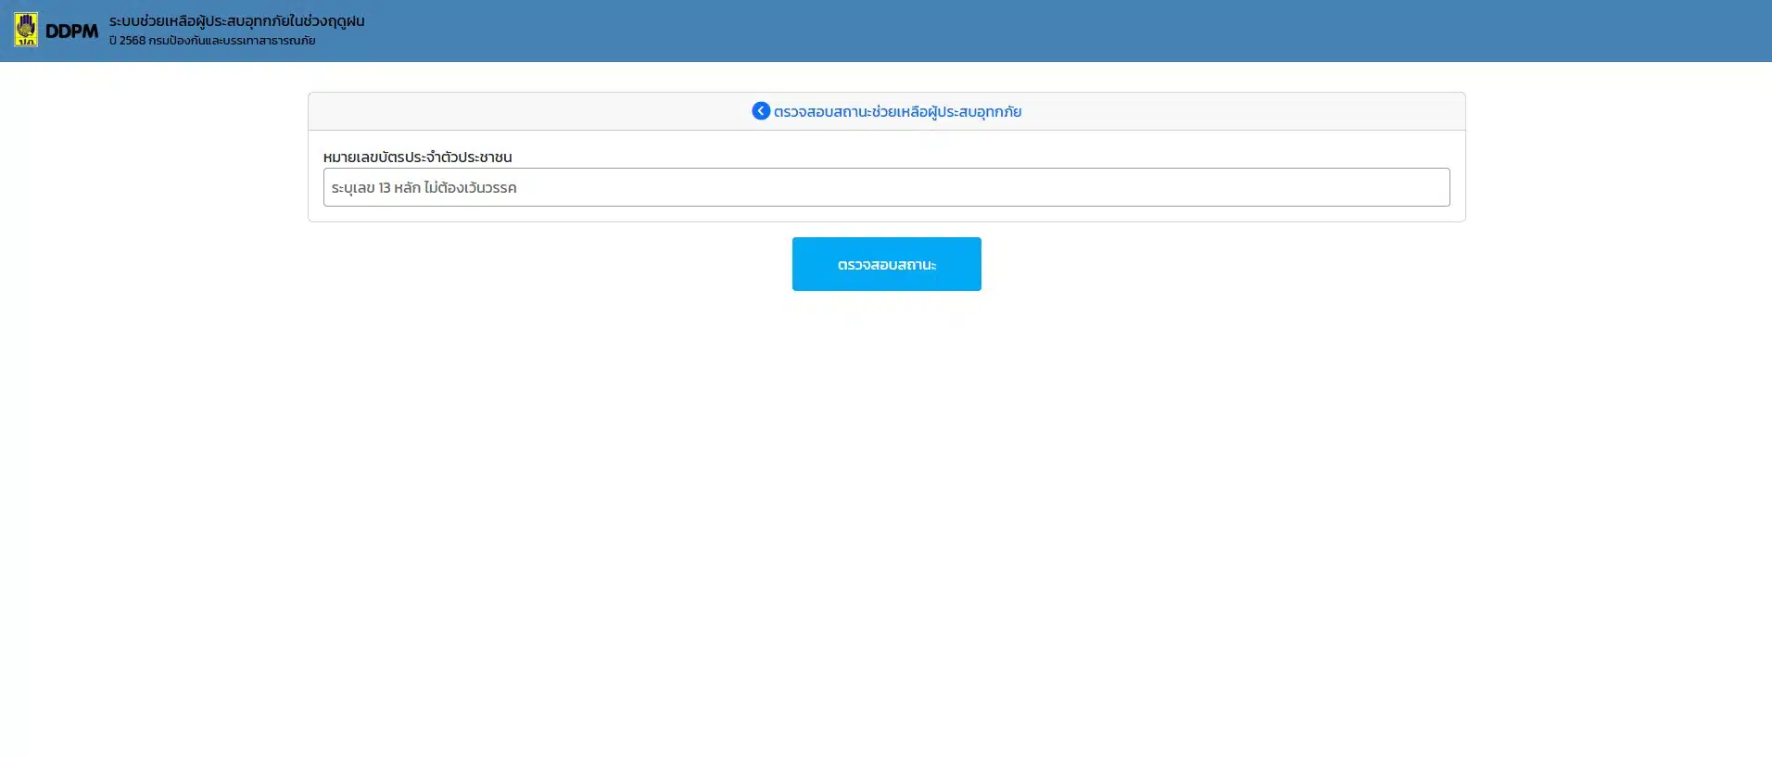Click the blue back chevron circle icon
The image size is (1772, 757).
[760, 111]
